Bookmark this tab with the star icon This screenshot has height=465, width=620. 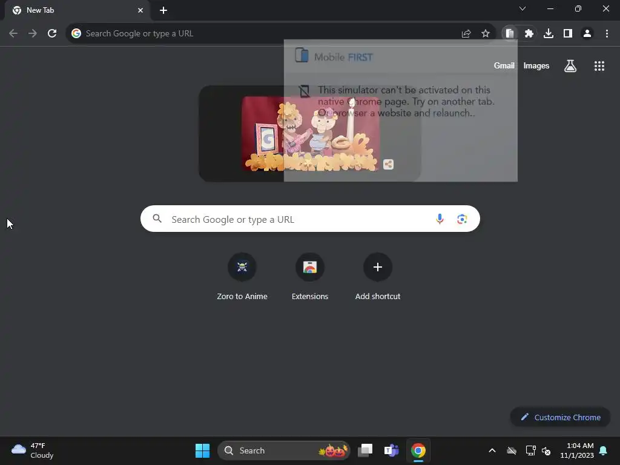[486, 34]
